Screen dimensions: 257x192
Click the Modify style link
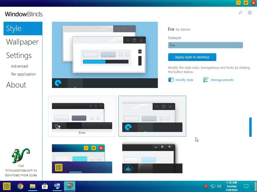coord(184,80)
